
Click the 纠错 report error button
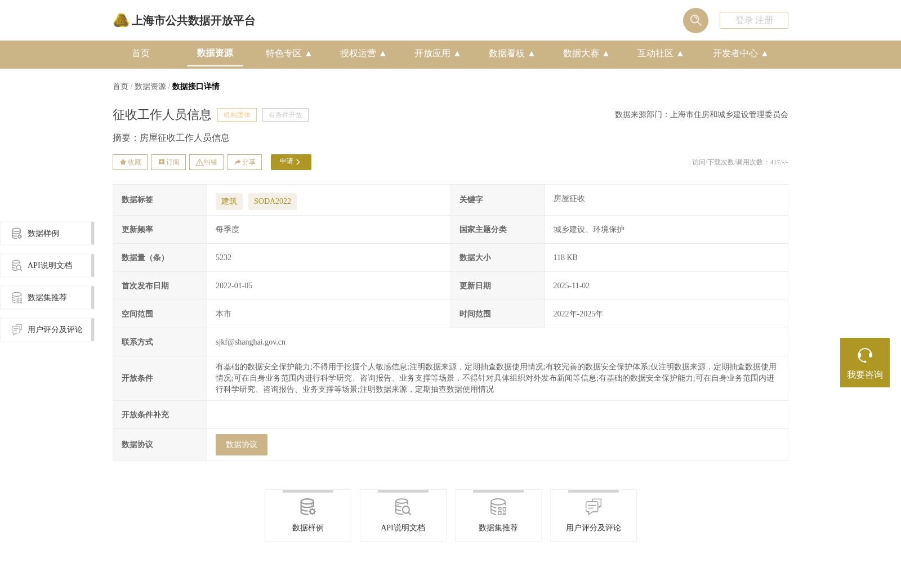(206, 162)
